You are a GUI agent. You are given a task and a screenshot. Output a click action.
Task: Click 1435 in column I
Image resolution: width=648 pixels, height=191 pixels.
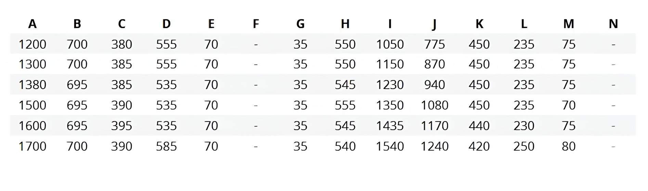point(390,126)
